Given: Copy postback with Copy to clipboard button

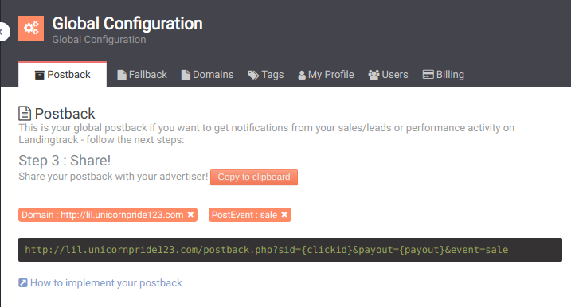Looking at the screenshot, I should (x=254, y=177).
